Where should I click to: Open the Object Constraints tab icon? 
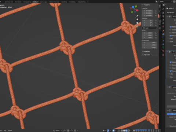[164, 44]
